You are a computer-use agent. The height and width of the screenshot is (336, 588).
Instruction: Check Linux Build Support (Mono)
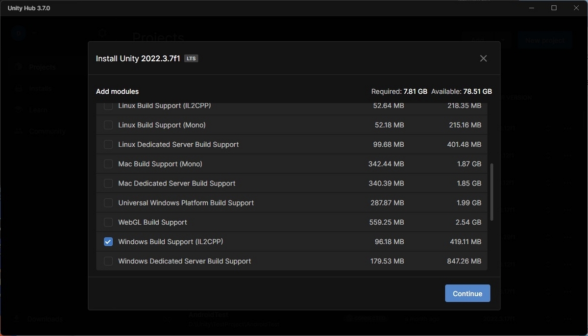pos(108,125)
